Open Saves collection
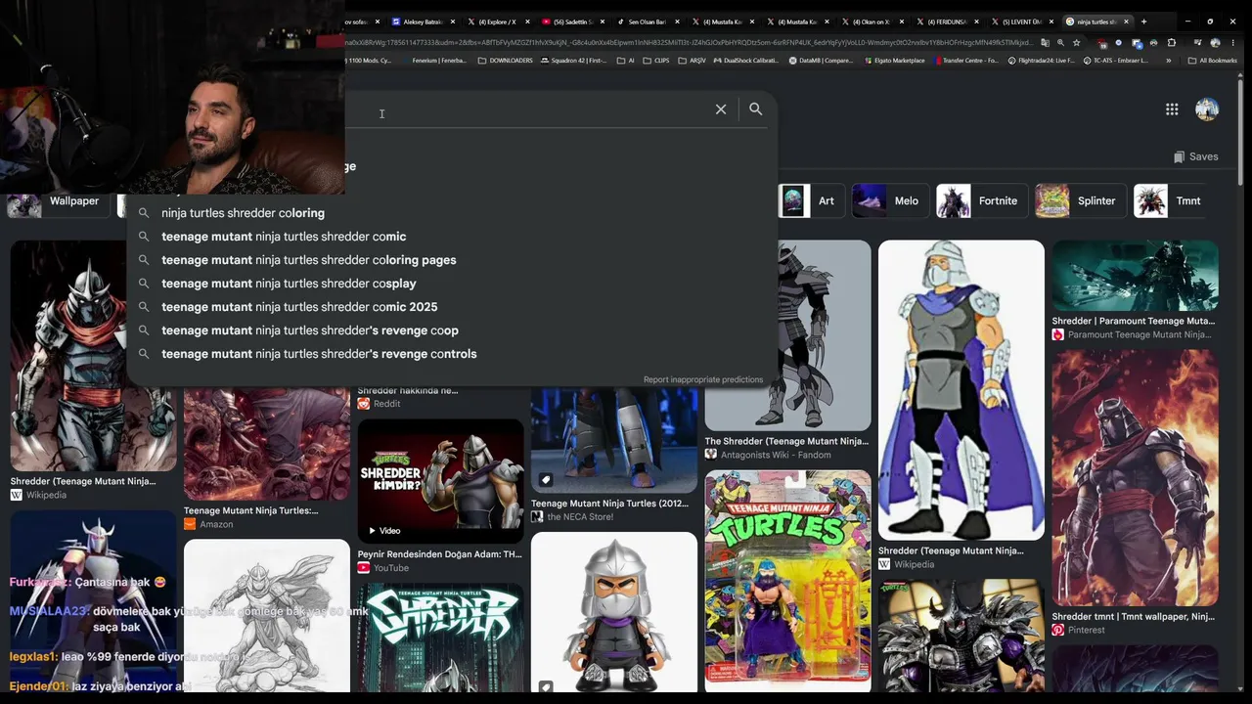This screenshot has height=704, width=1252. [x=1195, y=156]
